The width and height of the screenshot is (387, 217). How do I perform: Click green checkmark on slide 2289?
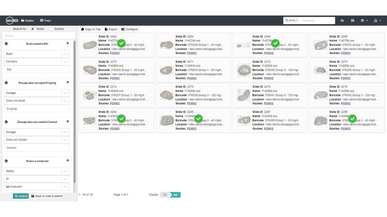(352, 119)
